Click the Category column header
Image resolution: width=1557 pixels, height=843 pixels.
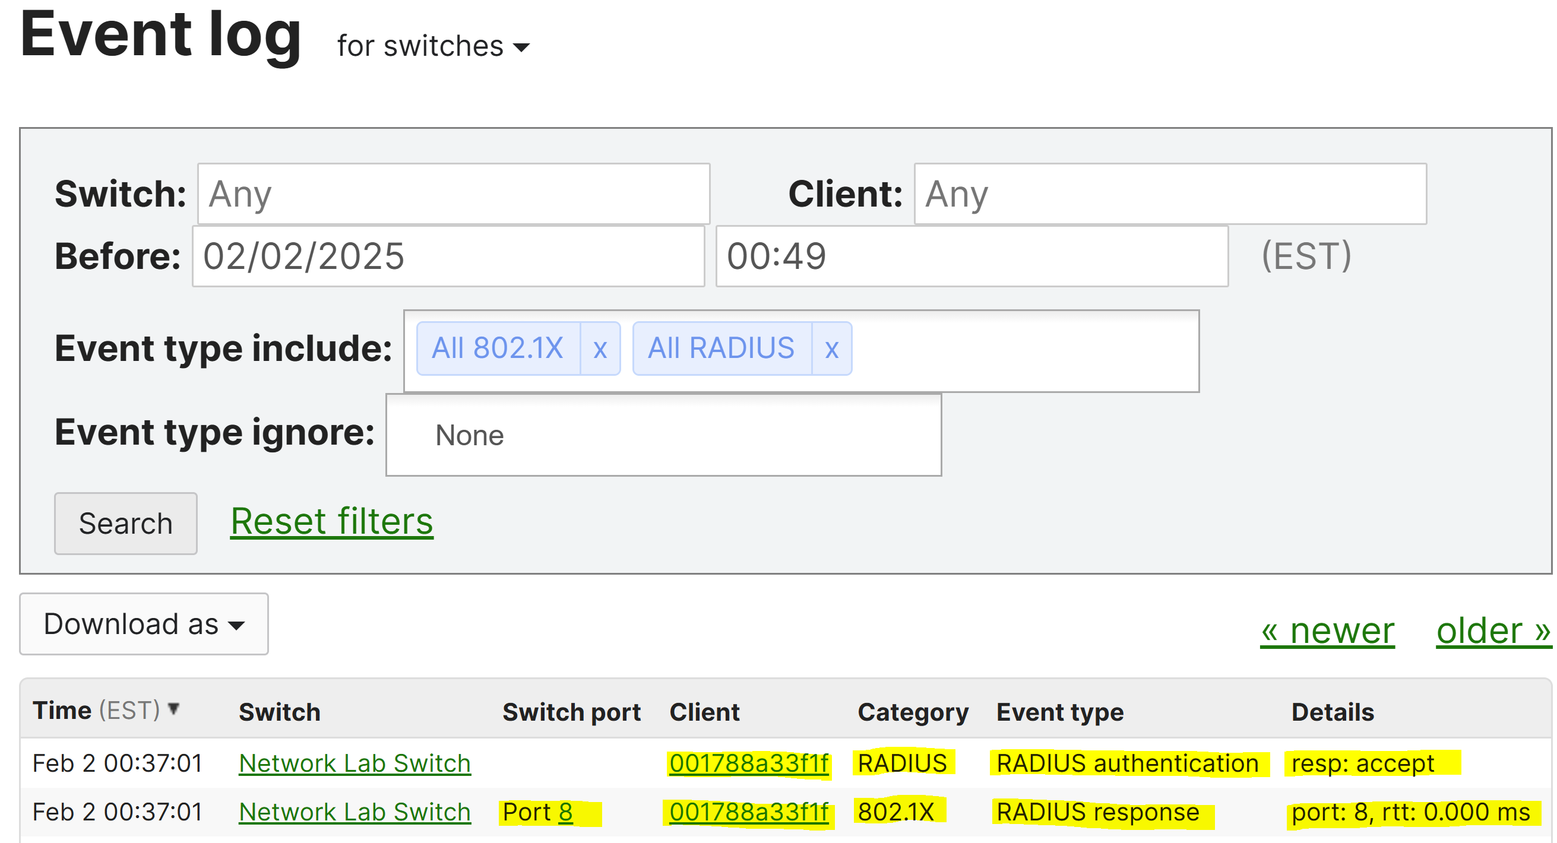pos(913,712)
